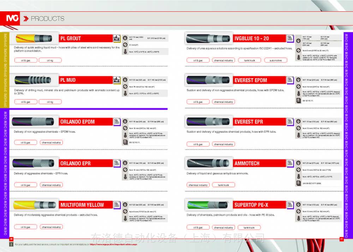353x252 pixels.
Task: Click 'tank truck' tag under AMMOTECH
Action: tap(223, 185)
